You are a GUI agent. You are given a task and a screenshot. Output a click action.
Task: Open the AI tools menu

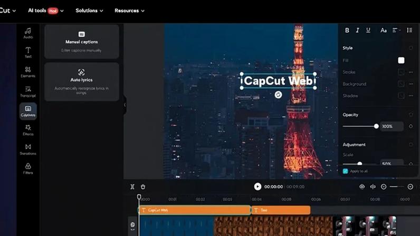pos(45,11)
